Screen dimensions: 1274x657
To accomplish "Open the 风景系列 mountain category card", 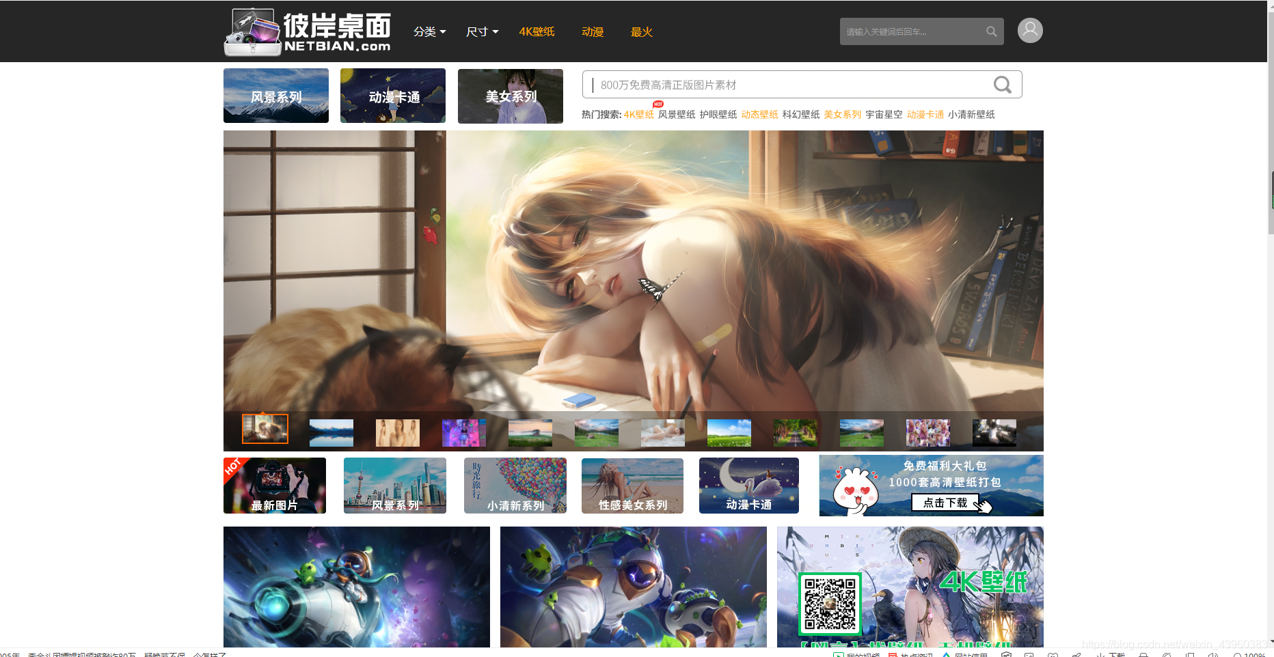I will coord(276,96).
